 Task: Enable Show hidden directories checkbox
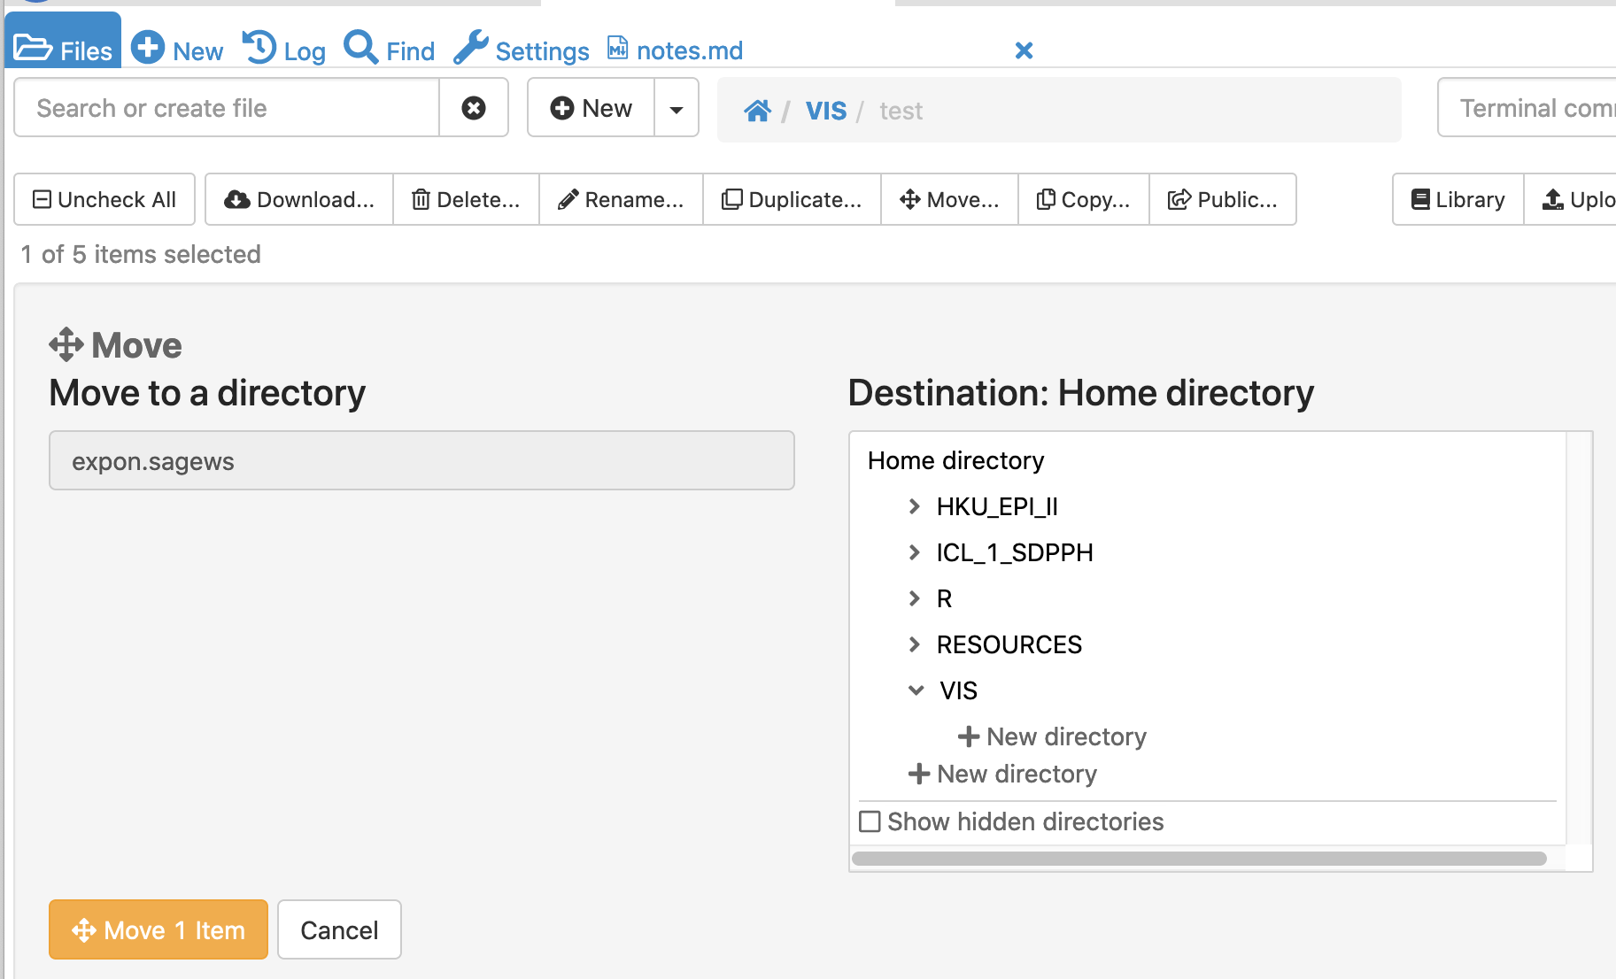870,822
